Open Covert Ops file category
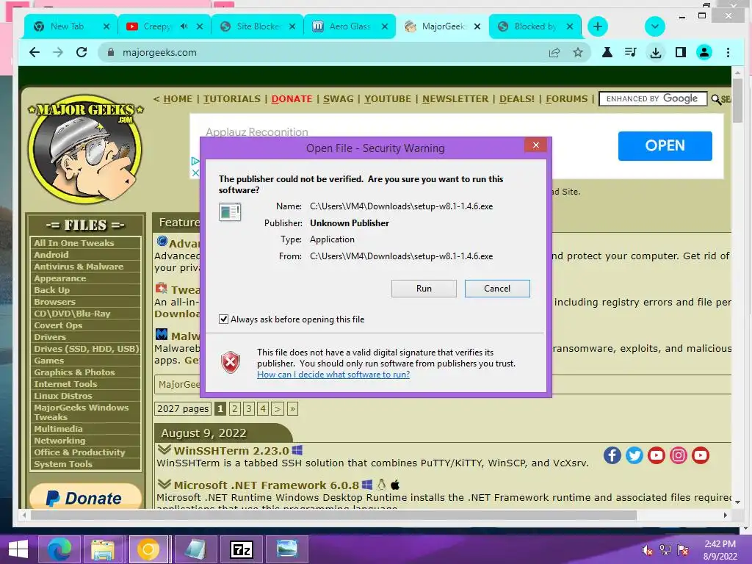The height and width of the screenshot is (564, 752). (58, 325)
